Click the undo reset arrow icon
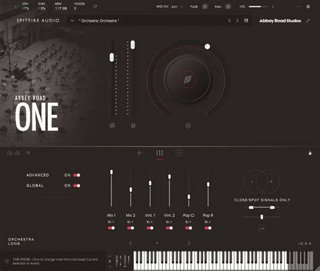The width and height of the screenshot is (320, 271). pyautogui.click(x=28, y=153)
